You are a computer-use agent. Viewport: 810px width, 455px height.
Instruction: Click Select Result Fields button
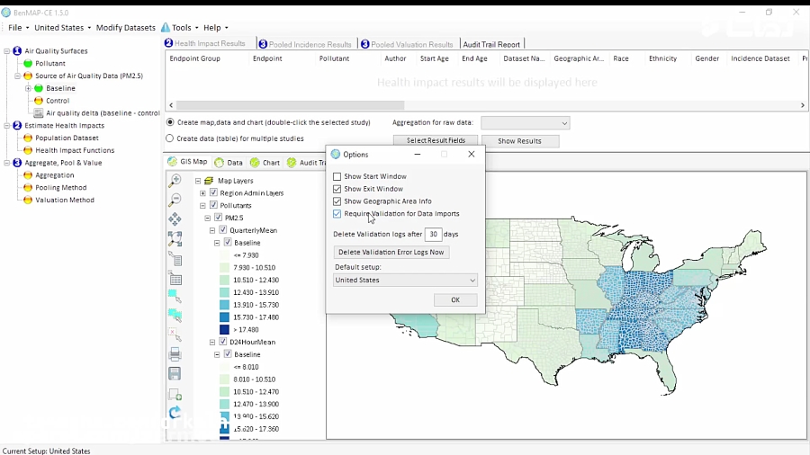(436, 141)
